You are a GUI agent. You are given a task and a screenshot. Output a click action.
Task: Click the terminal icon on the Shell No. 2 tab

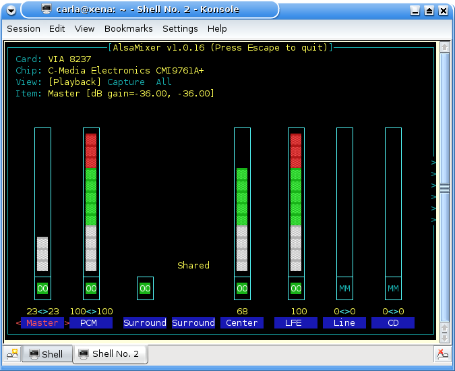(x=84, y=353)
